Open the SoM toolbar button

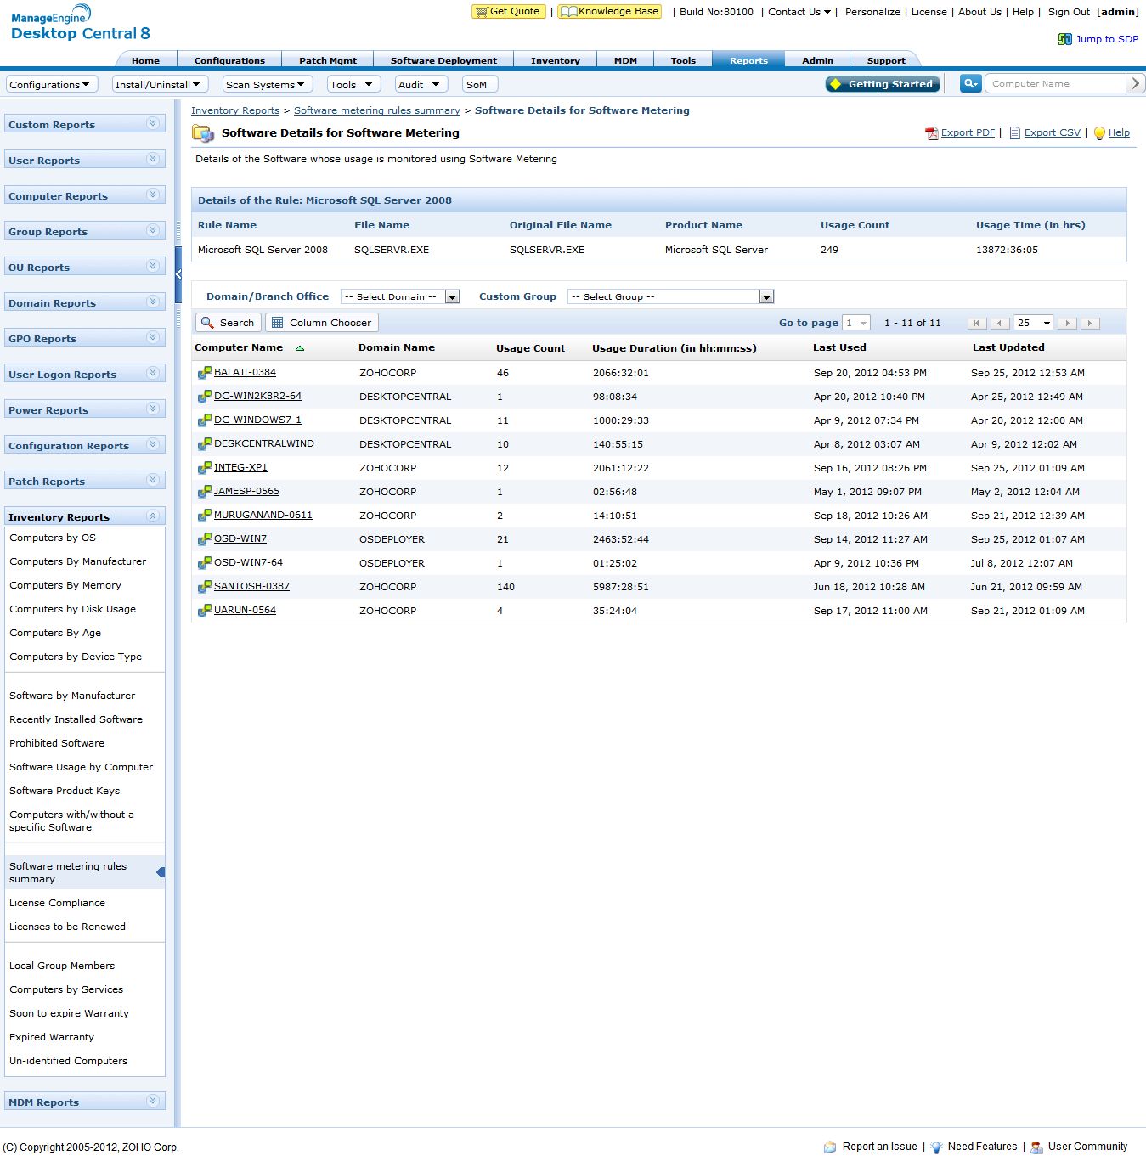coord(479,85)
